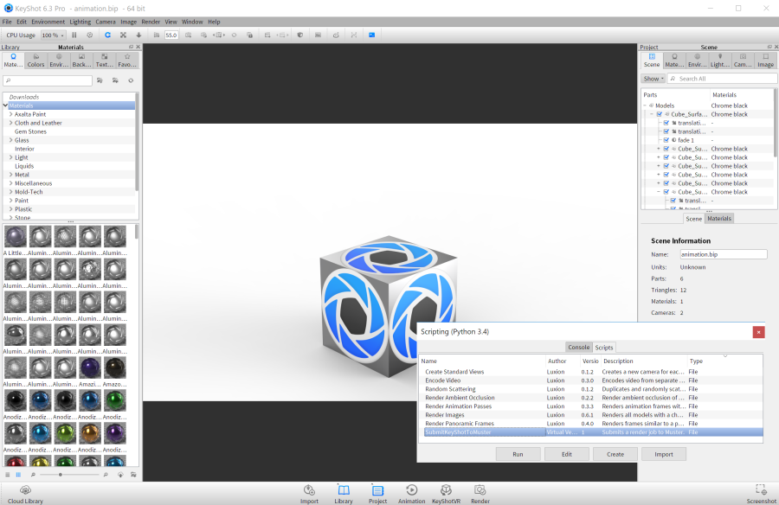
Task: Switch library to list view icon
Action: 8,475
